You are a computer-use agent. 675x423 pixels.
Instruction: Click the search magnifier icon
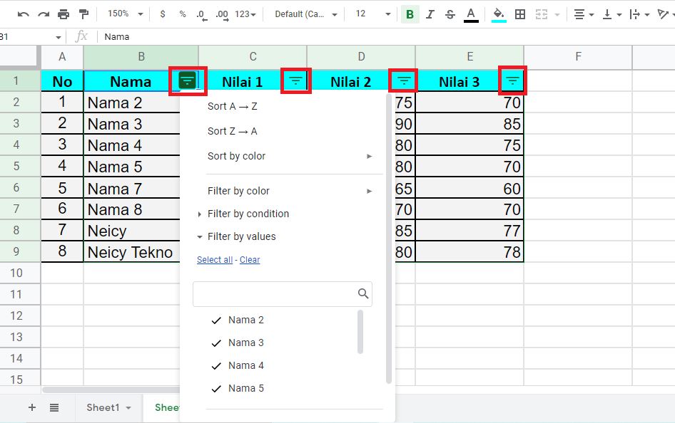click(x=363, y=293)
